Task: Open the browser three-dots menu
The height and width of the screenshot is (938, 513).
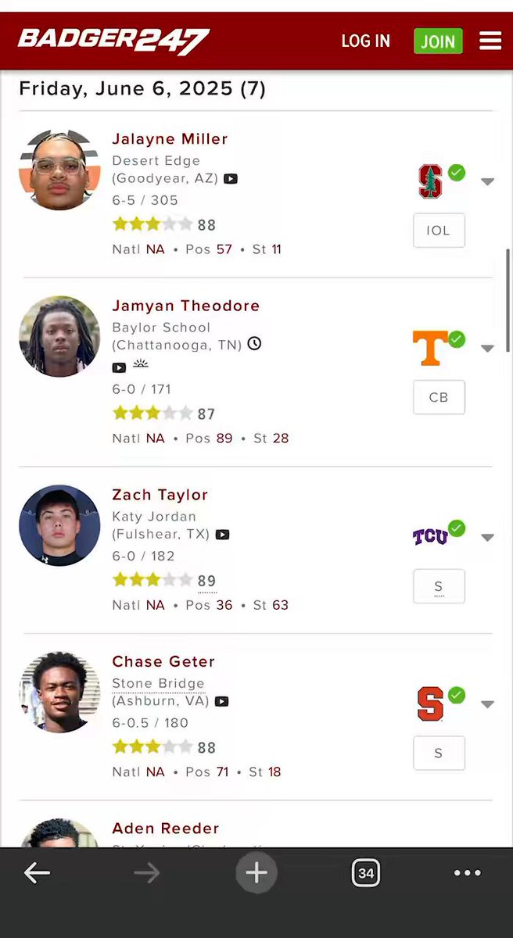Action: coord(468,873)
